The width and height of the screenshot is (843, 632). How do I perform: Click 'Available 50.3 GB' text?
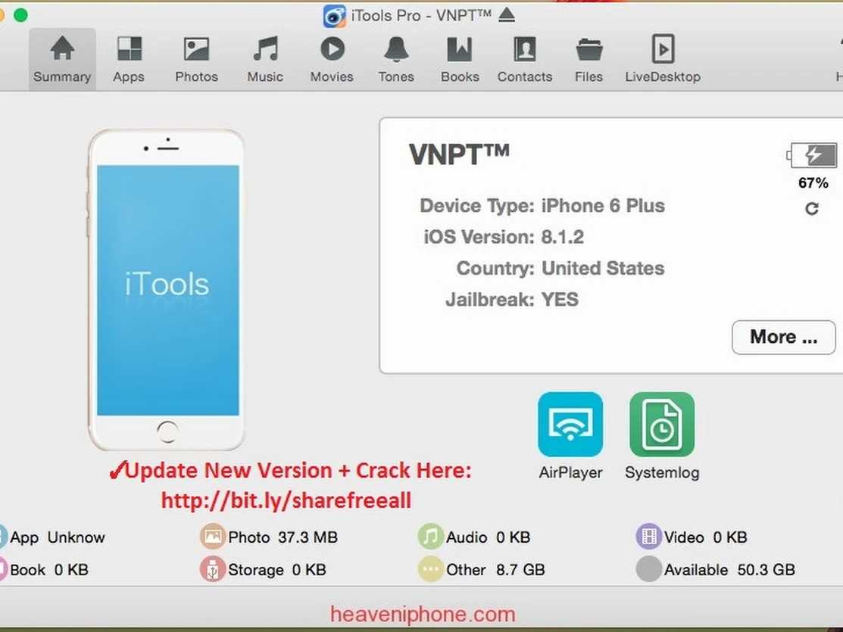click(x=729, y=570)
